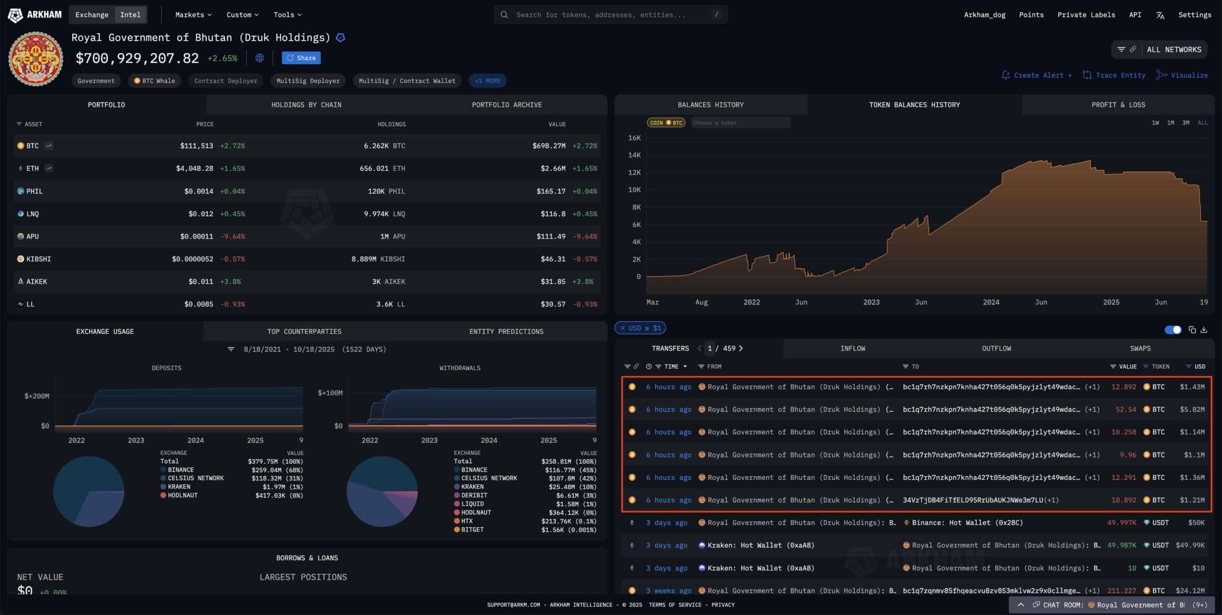Click the globe icon next to portfolio value
Viewport: 1222px width, 615px height.
259,58
